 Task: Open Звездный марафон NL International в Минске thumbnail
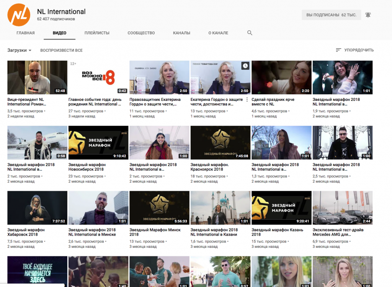pyautogui.click(x=98, y=208)
